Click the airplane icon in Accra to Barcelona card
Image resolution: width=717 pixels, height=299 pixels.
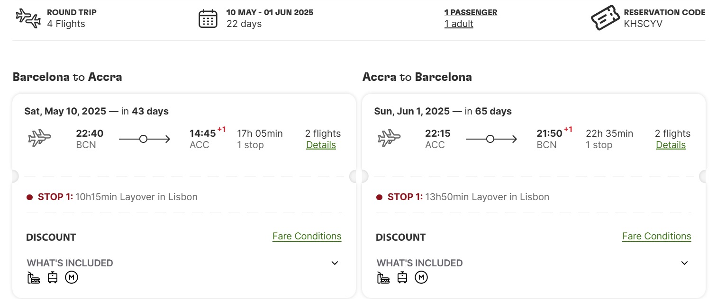pyautogui.click(x=390, y=138)
